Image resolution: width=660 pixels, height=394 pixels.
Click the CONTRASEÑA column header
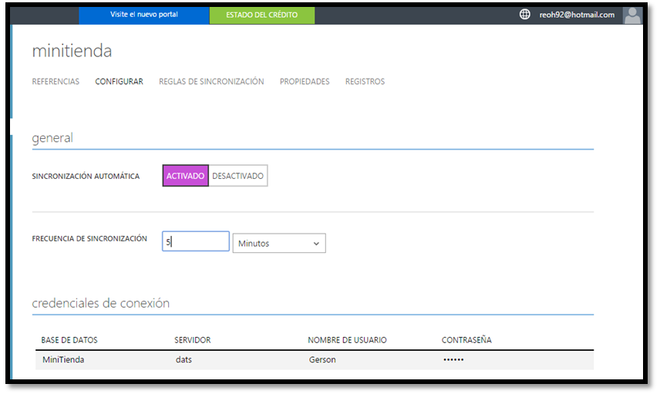click(x=466, y=339)
